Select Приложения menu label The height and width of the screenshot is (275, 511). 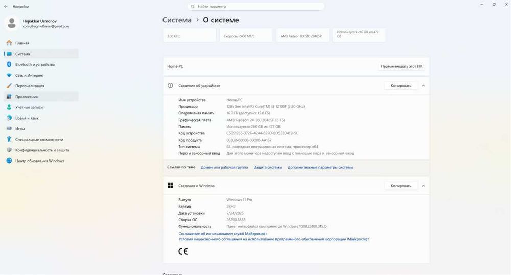[27, 97]
